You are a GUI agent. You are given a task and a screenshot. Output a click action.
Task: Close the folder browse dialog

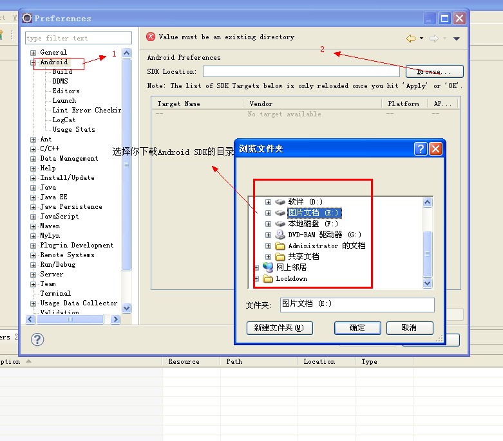[435, 148]
